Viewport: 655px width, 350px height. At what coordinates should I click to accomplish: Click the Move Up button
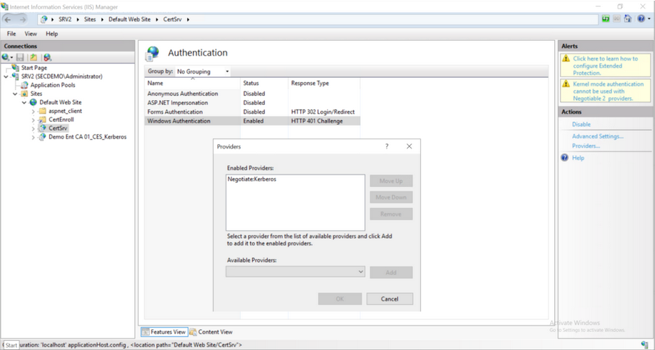tap(391, 181)
